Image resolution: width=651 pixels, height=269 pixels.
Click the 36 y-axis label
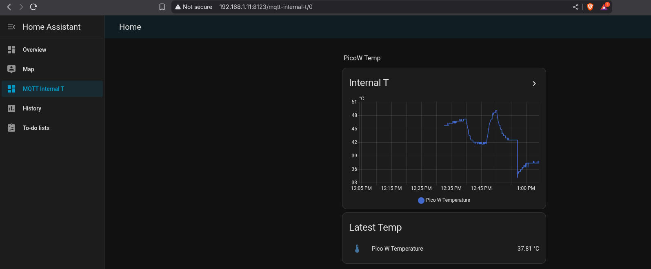(354, 169)
